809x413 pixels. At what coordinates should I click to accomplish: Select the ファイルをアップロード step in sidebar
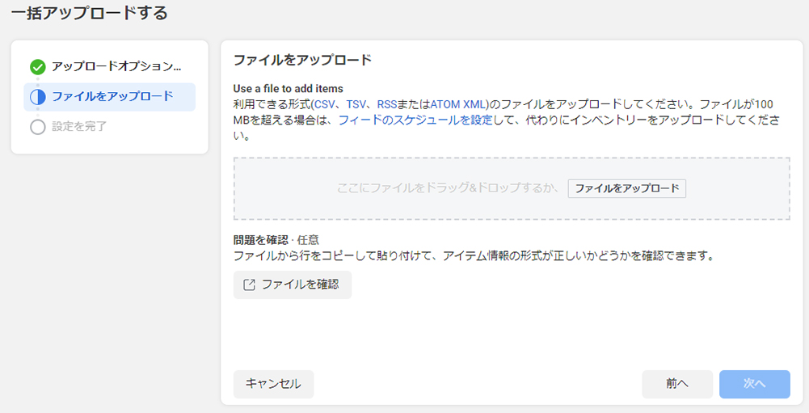point(109,97)
